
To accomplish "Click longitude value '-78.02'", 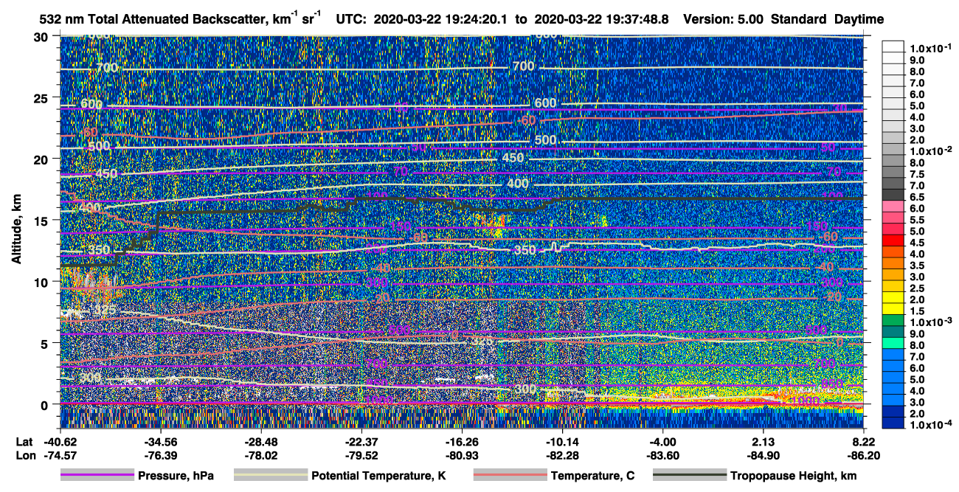I will [x=261, y=456].
